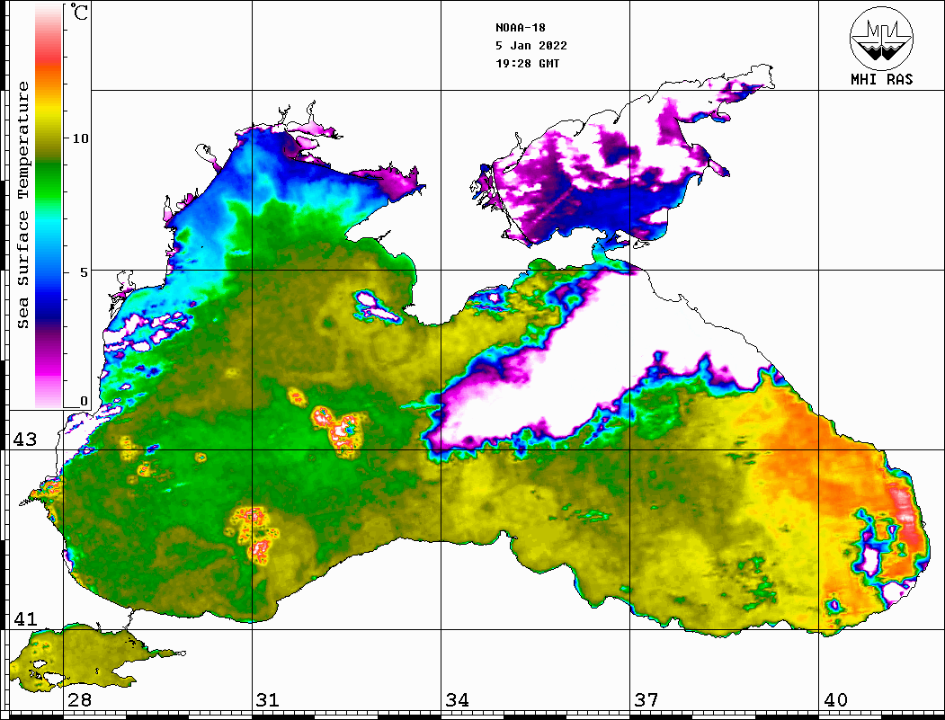Viewport: 945px width, 720px height.
Task: Click the '19:28 GMT' time text
Action: pos(527,63)
